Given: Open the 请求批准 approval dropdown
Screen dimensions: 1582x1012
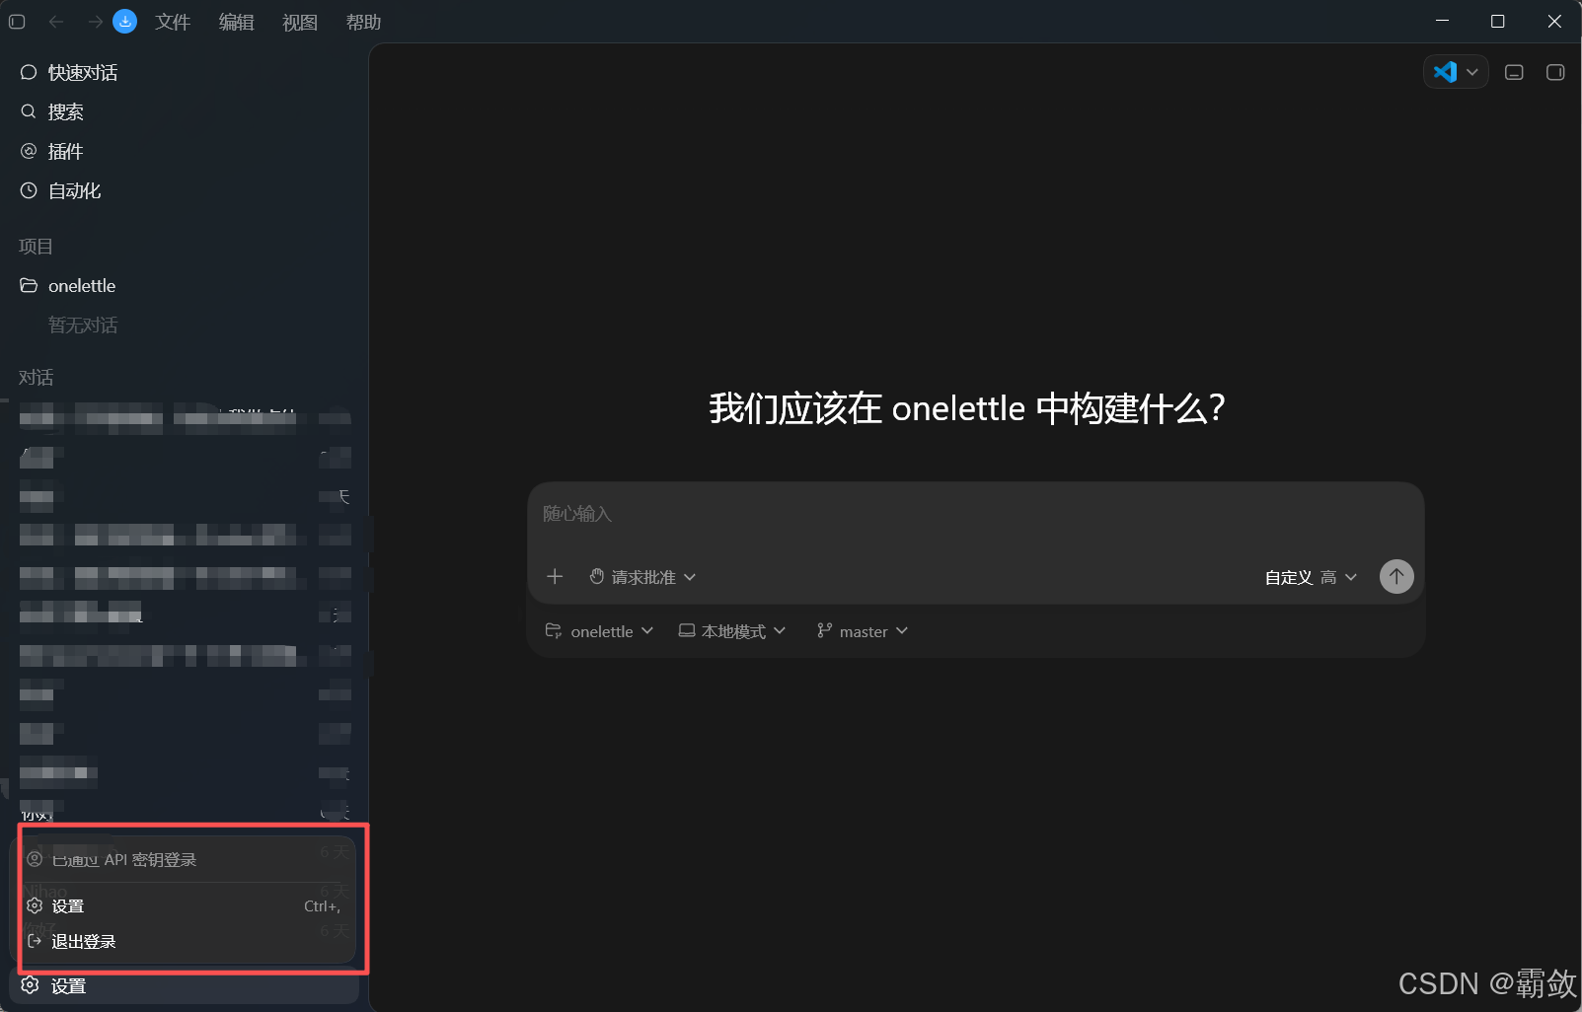Looking at the screenshot, I should (x=642, y=577).
